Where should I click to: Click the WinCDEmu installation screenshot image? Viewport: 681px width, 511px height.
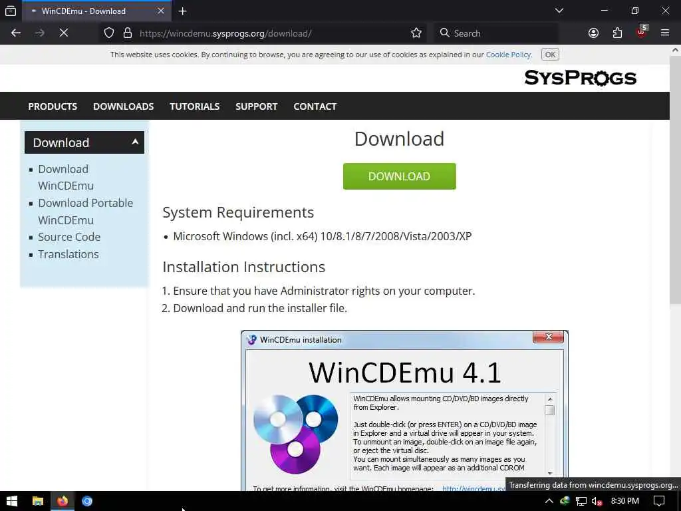click(404, 411)
